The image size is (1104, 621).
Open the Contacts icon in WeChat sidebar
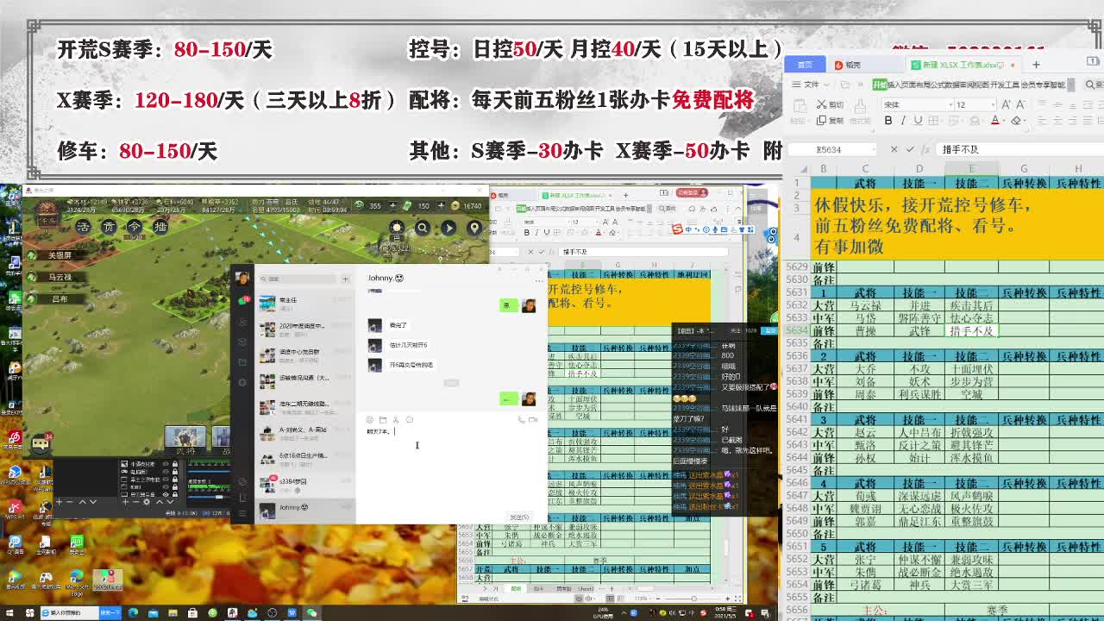click(242, 321)
